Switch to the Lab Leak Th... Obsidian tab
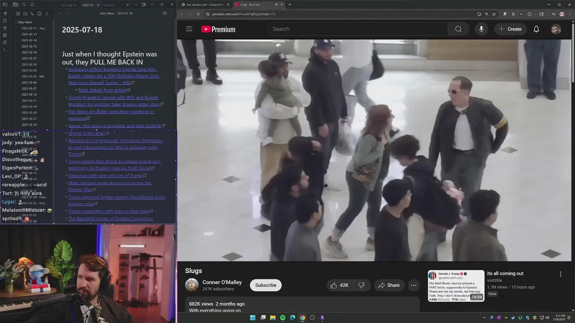The height and width of the screenshot is (323, 575). click(68, 5)
